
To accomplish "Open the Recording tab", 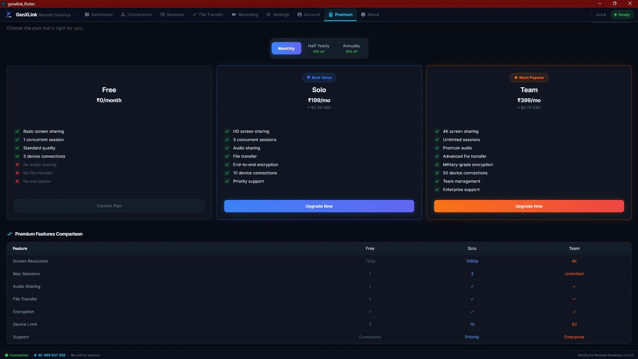I will (x=245, y=15).
